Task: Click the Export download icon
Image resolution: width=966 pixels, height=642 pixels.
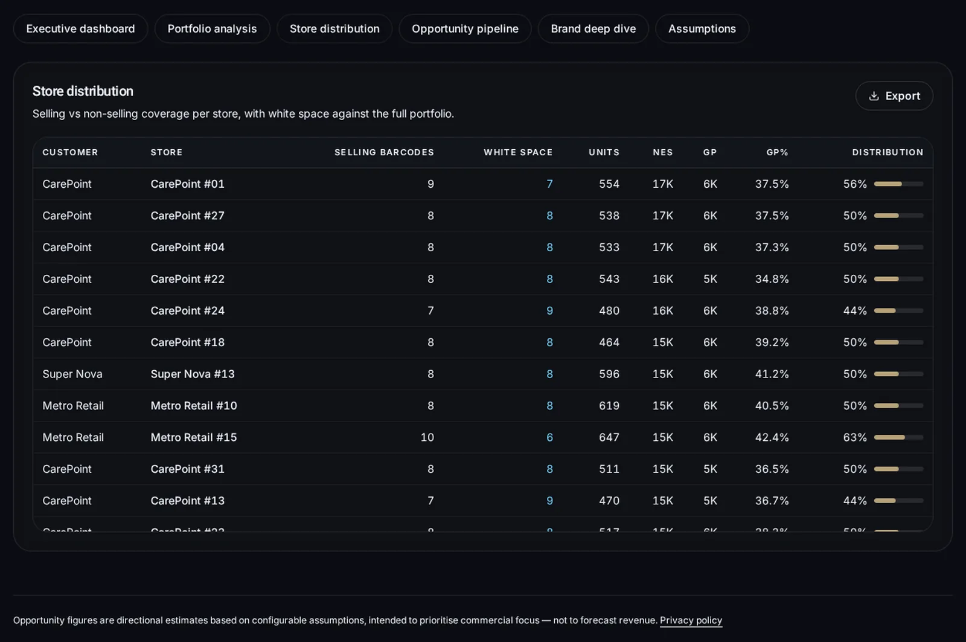Action: 874,96
